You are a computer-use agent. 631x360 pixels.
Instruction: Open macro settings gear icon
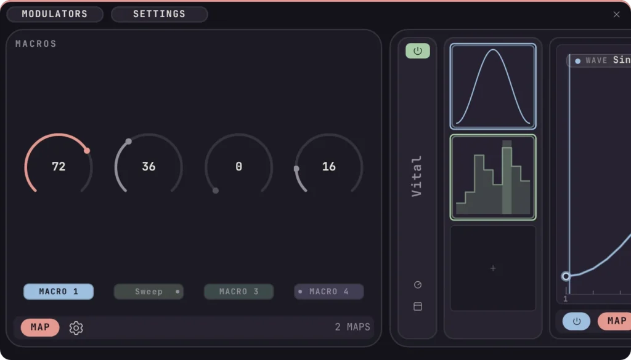76,328
